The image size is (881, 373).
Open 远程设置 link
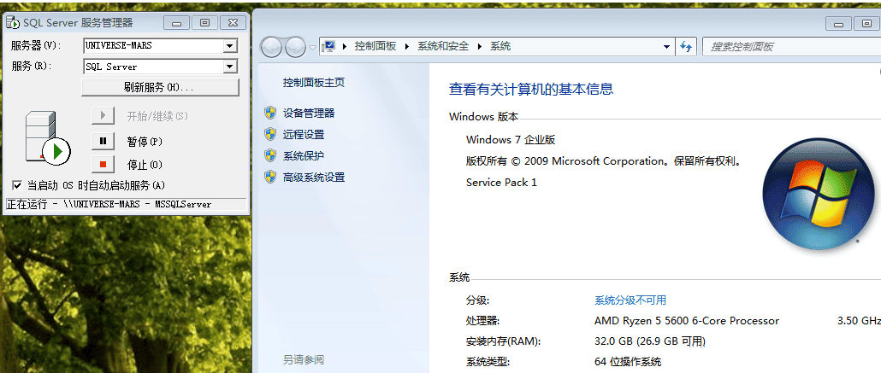(304, 135)
